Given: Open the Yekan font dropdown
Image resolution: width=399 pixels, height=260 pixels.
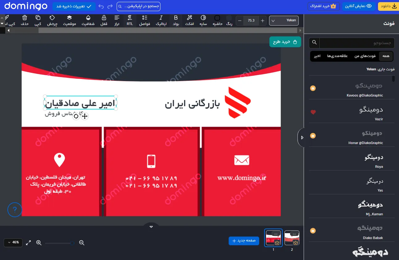Looking at the screenshot, I should click(284, 21).
